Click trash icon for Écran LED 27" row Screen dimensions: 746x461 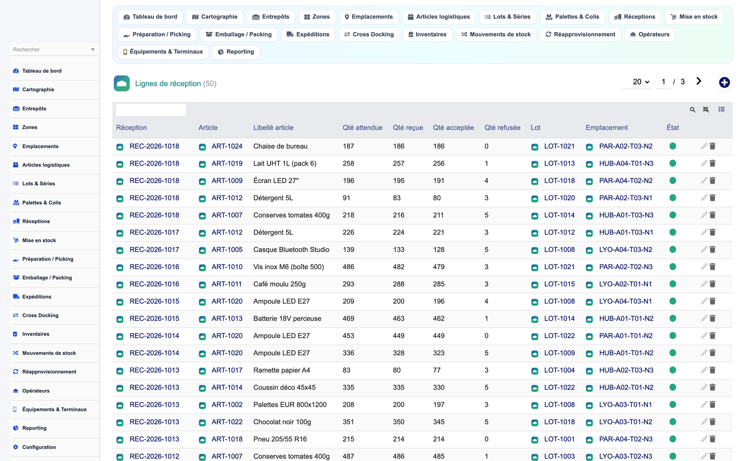(x=712, y=181)
